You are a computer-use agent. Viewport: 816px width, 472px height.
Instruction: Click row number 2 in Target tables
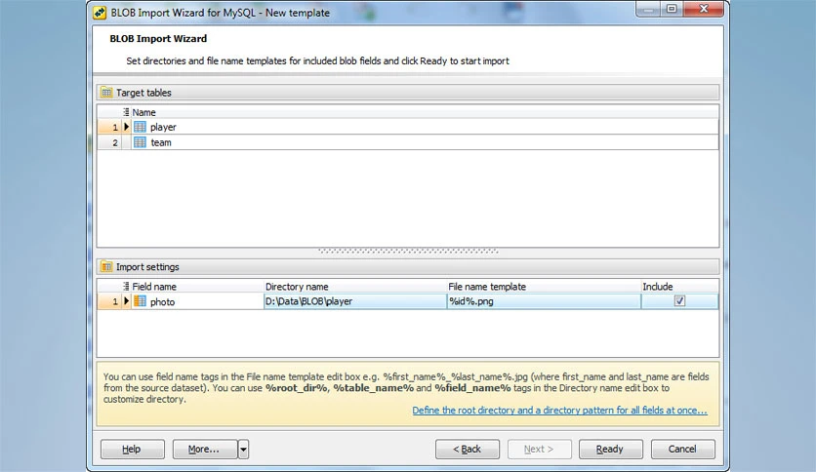pos(109,142)
